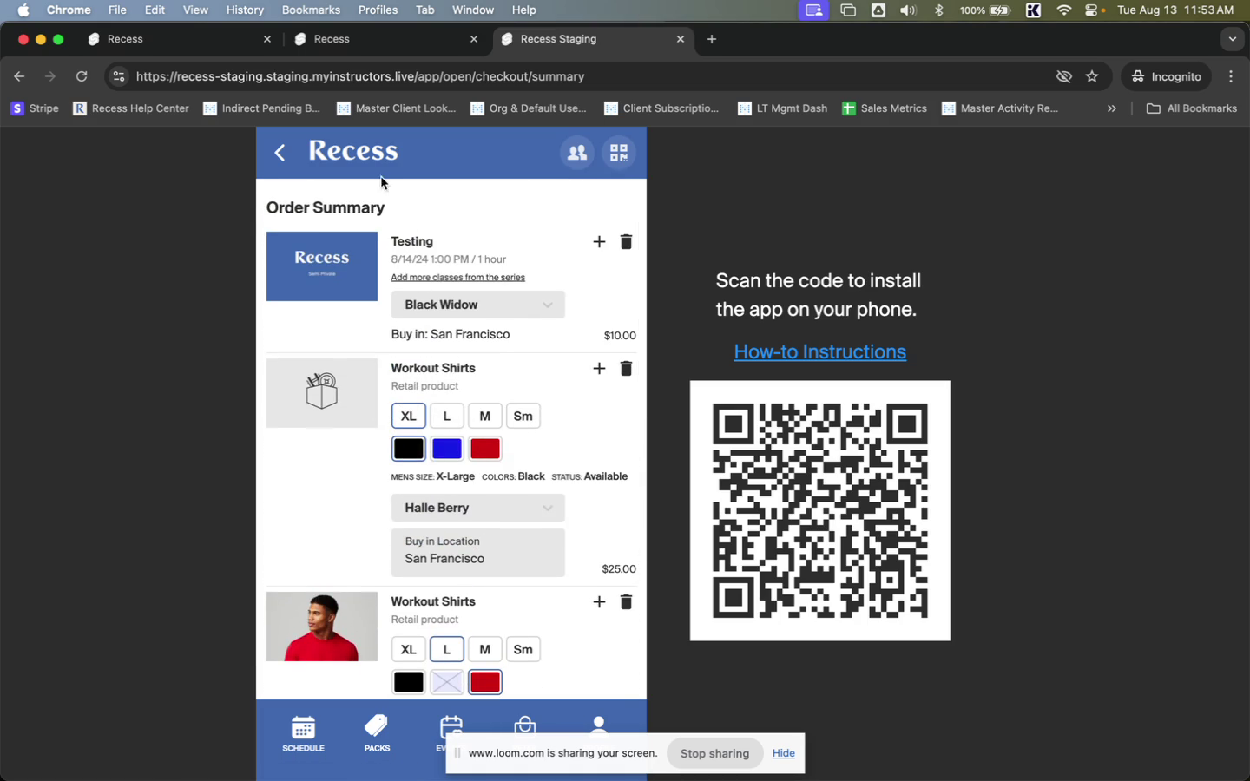Open How-to Instructions link
The image size is (1250, 781).
coord(820,351)
